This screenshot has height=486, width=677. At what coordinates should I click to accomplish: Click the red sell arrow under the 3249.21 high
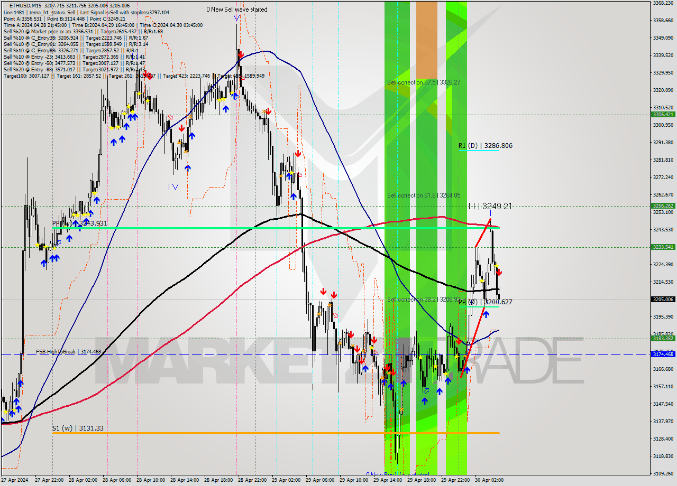(499, 273)
